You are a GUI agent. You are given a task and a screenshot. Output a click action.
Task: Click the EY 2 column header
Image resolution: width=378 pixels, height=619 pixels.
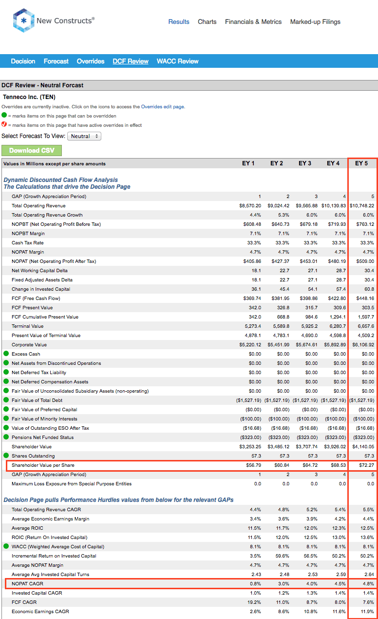point(277,163)
